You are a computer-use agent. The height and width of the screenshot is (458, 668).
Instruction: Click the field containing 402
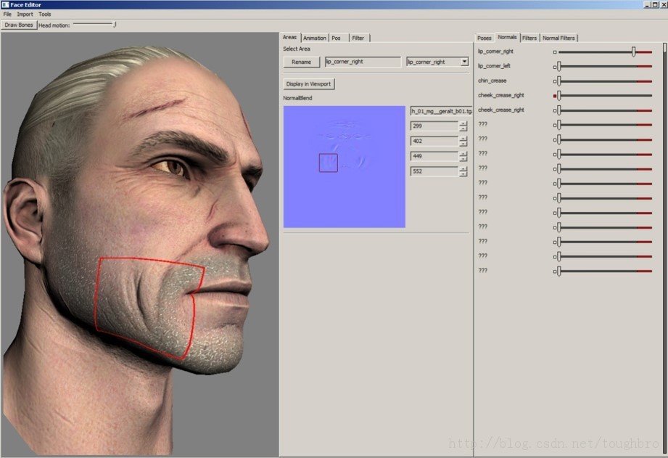click(x=434, y=141)
